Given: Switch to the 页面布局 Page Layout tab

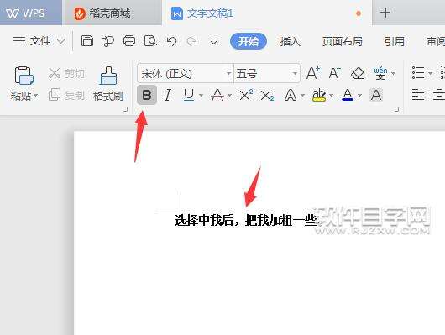Looking at the screenshot, I should [343, 41].
